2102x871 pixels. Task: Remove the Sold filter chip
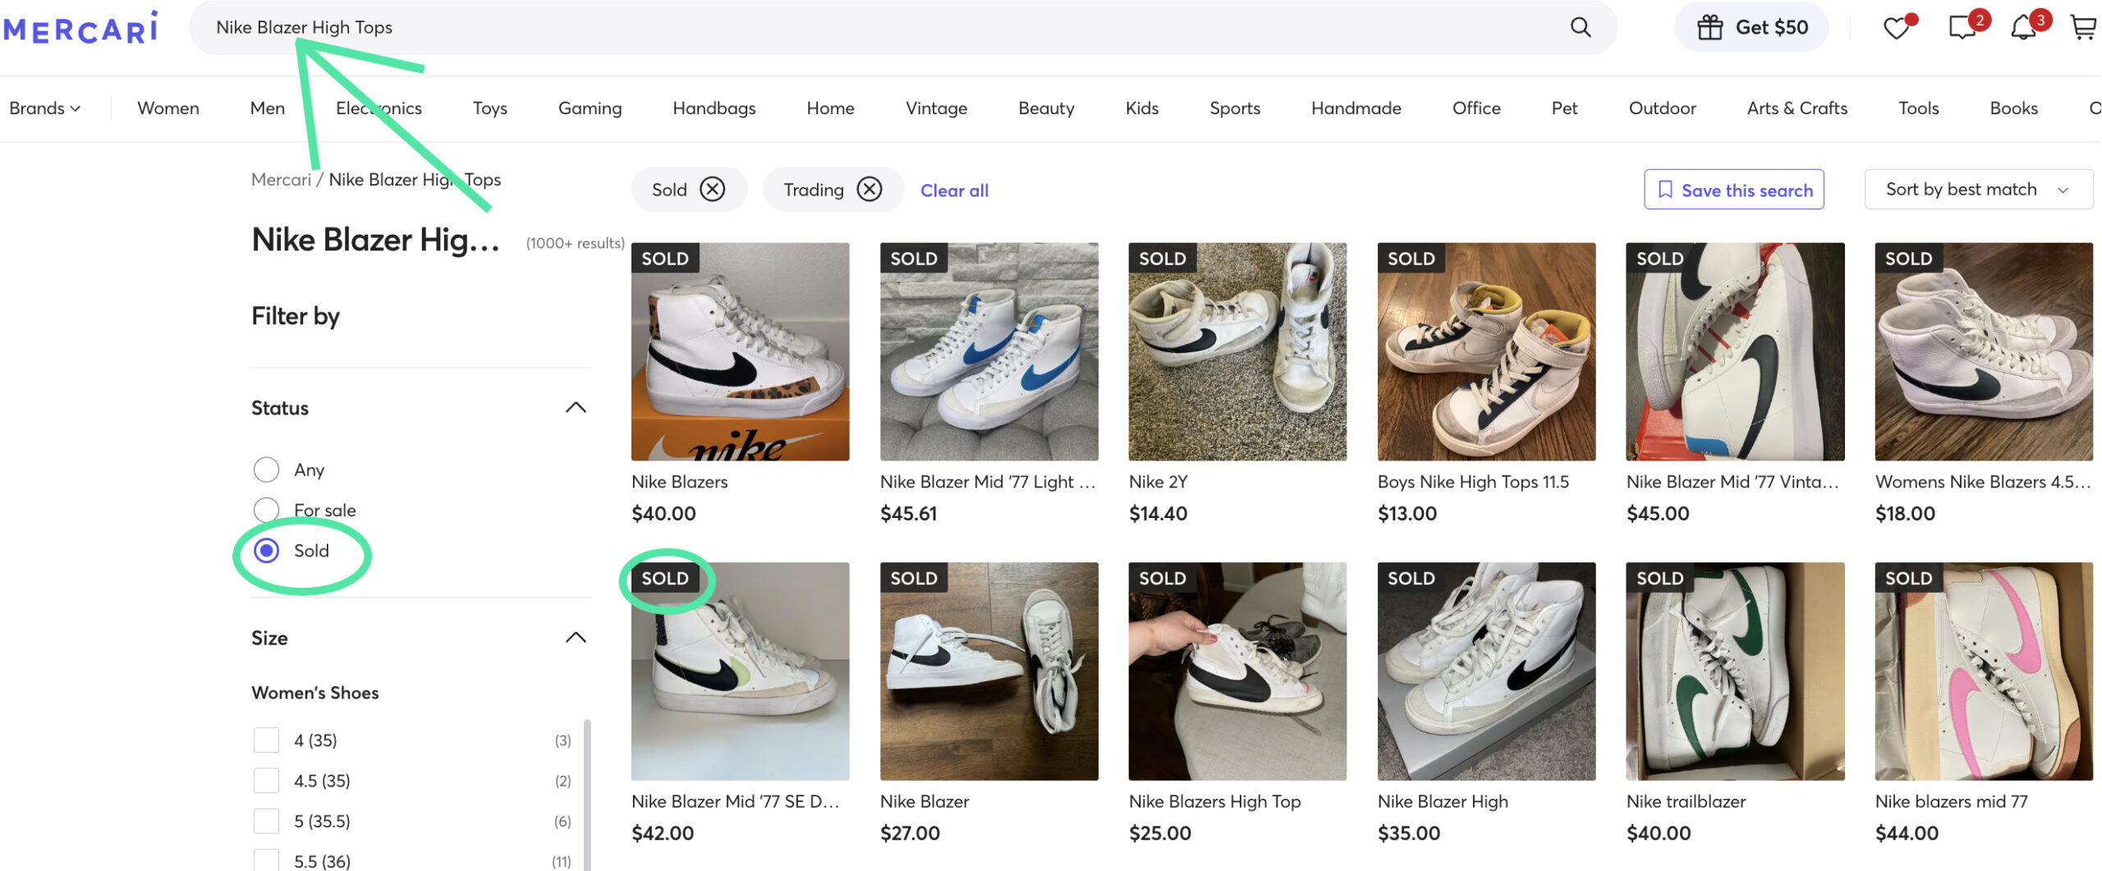point(712,190)
